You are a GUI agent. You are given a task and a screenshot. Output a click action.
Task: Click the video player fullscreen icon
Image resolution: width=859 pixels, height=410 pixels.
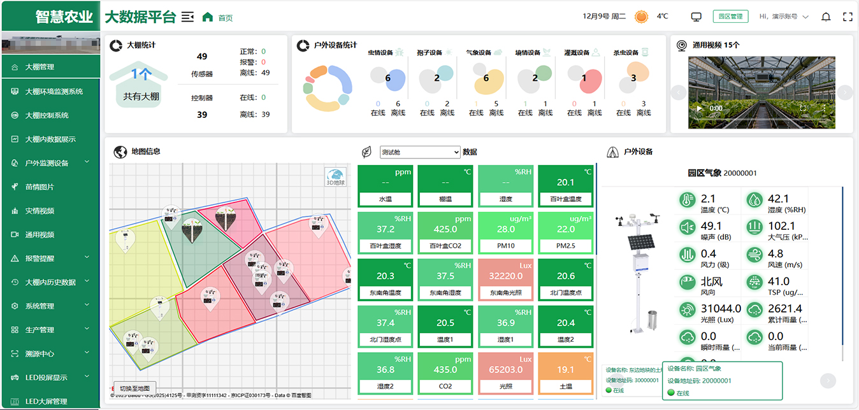(803, 109)
